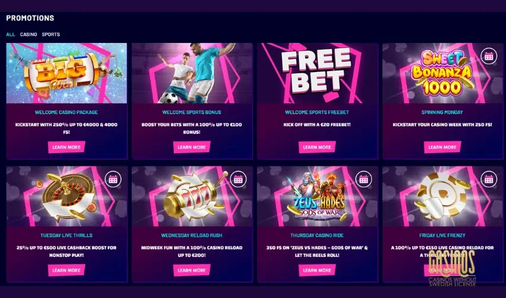This screenshot has height=298, width=506.
Task: Learn more about Wednesday Reload Rush
Action: click(192, 270)
